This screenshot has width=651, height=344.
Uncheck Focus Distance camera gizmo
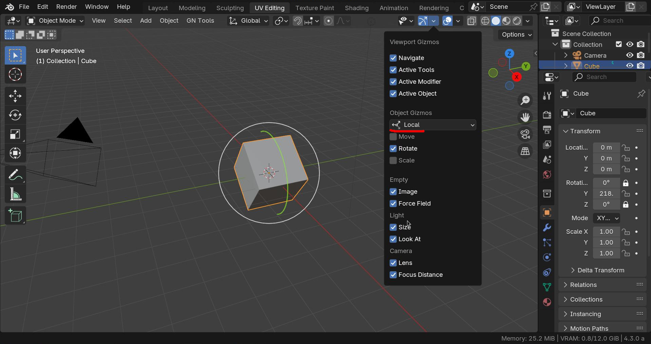pos(393,275)
